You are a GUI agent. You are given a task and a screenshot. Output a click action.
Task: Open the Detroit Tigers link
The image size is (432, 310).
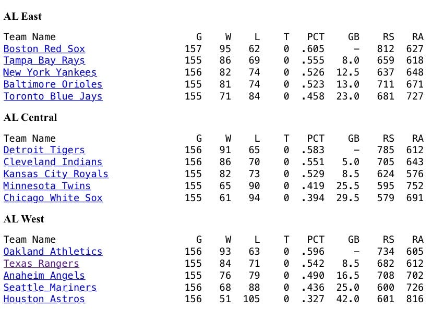point(44,150)
